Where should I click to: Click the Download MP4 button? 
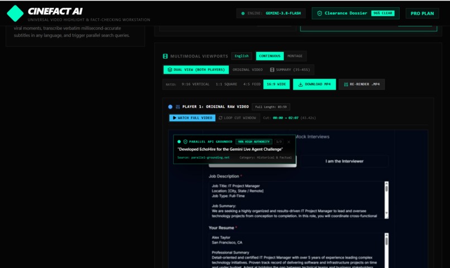pos(314,84)
